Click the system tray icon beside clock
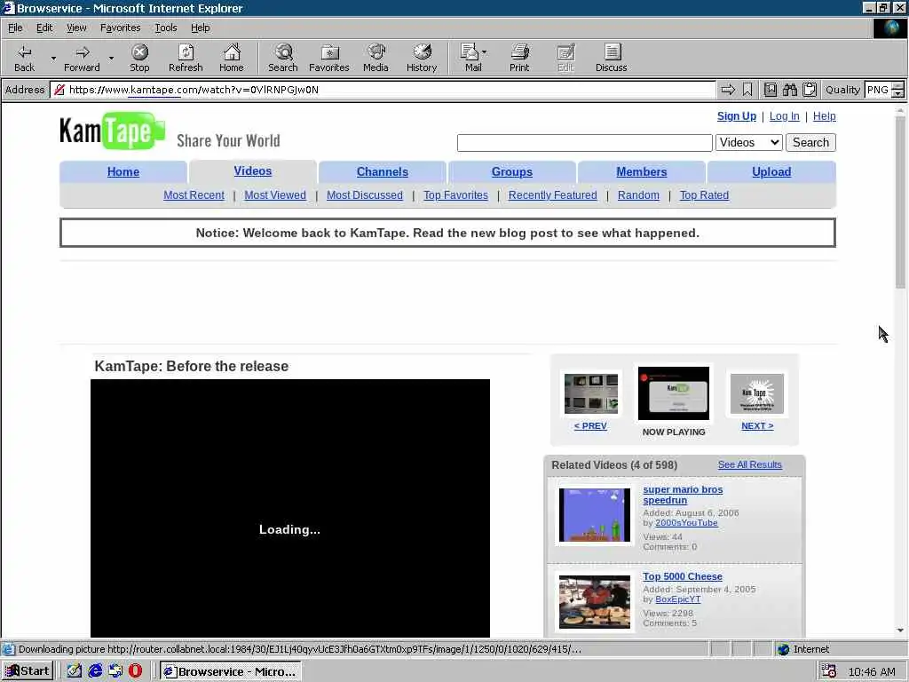The image size is (909, 682). coord(828,671)
